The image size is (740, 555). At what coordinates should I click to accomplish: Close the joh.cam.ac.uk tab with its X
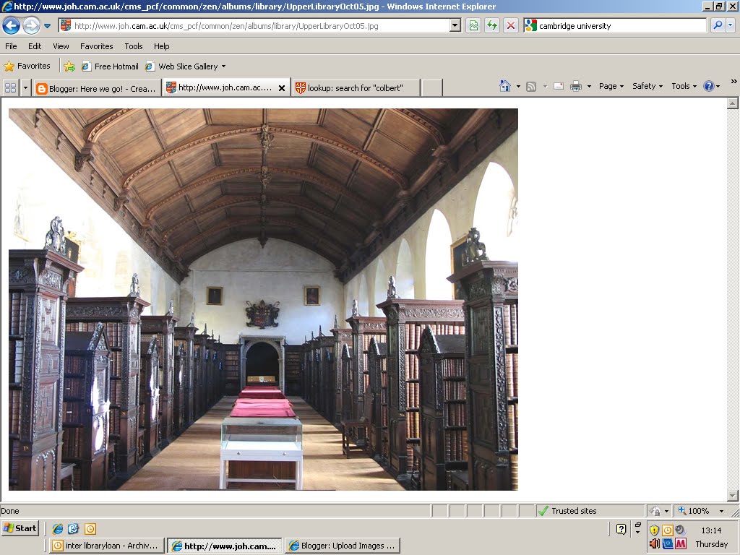pyautogui.click(x=282, y=88)
